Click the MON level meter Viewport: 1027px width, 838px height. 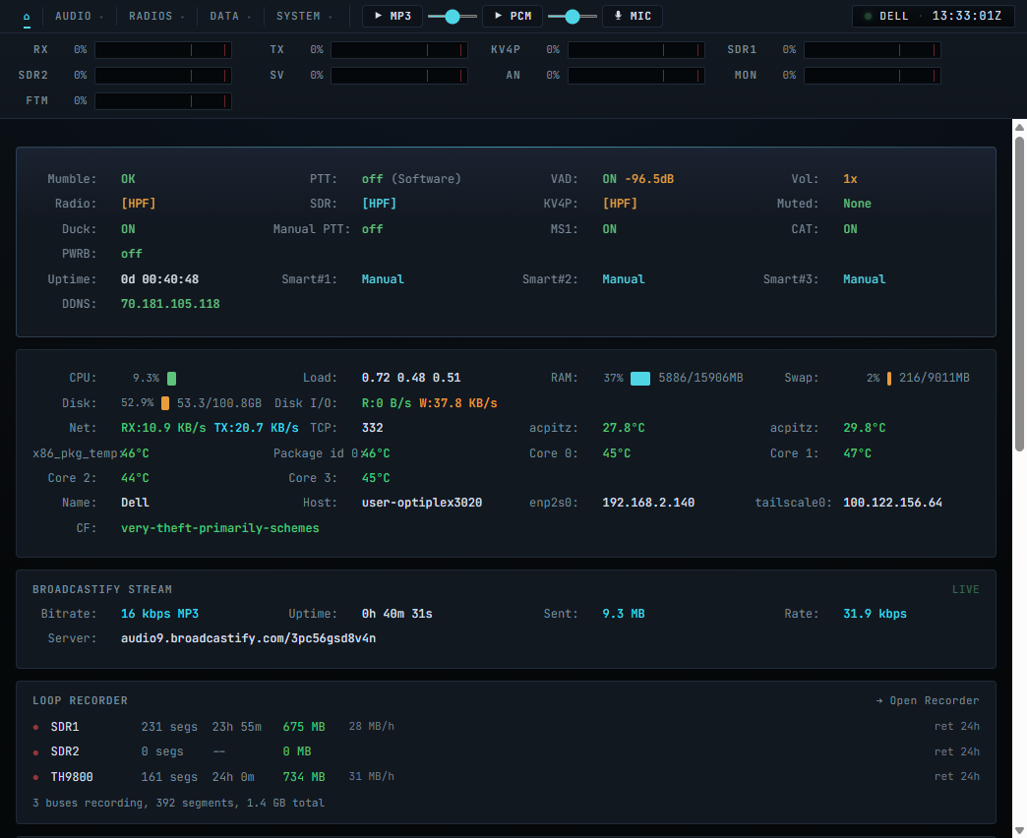pos(873,76)
